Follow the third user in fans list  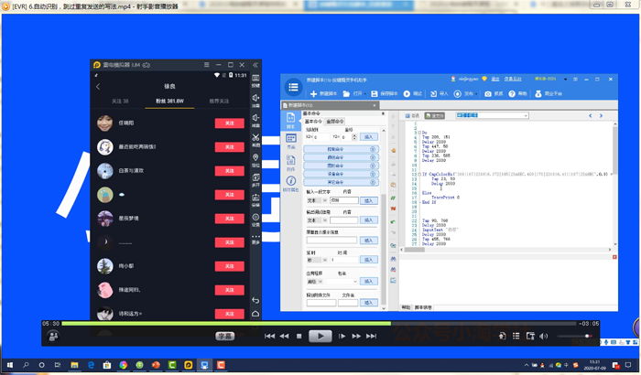pos(229,171)
